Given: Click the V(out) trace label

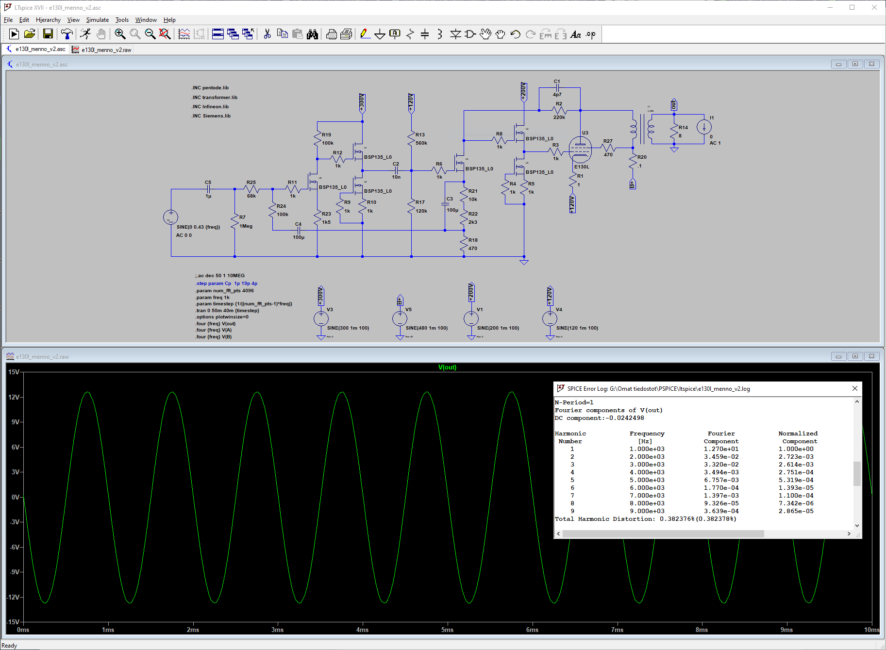Looking at the screenshot, I should [x=447, y=367].
